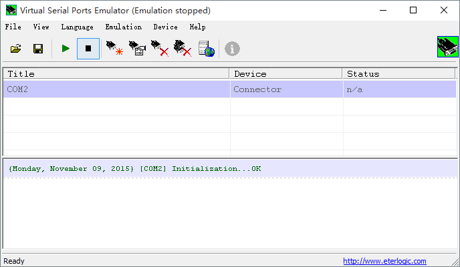Maximize the Virtual Serial Ports Emulator window
The height and width of the screenshot is (267, 460).
pos(413,11)
